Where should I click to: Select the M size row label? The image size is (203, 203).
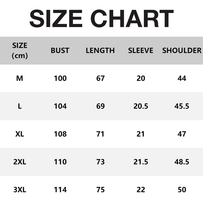click(x=20, y=78)
